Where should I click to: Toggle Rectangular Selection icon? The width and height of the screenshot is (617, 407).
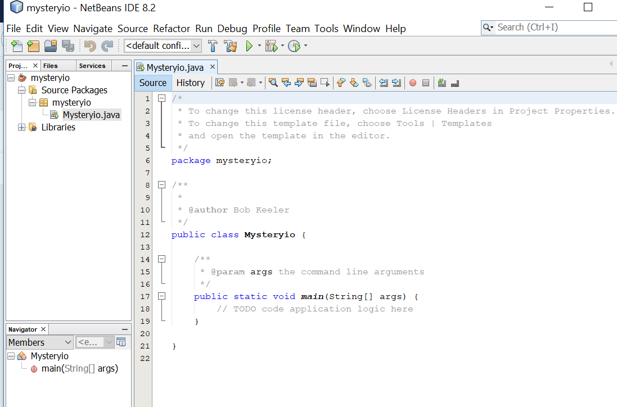[x=325, y=83]
